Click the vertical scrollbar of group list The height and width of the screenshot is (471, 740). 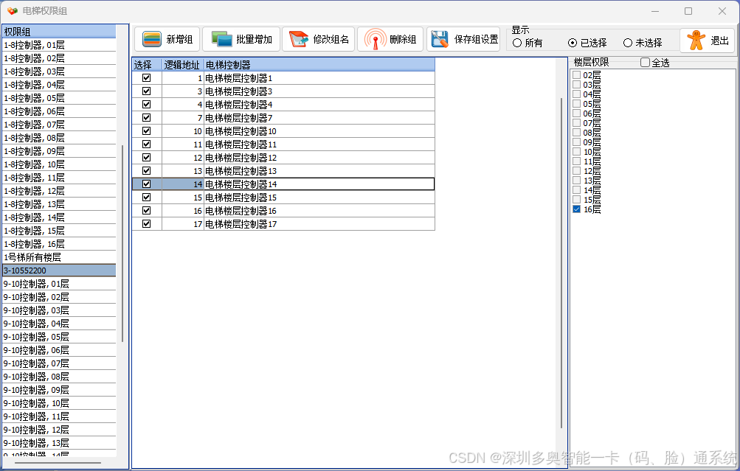point(122,243)
